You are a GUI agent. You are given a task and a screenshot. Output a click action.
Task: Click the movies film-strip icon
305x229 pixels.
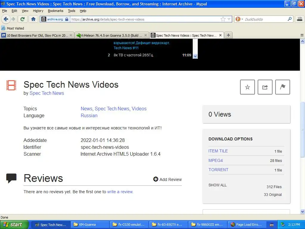click(11, 85)
